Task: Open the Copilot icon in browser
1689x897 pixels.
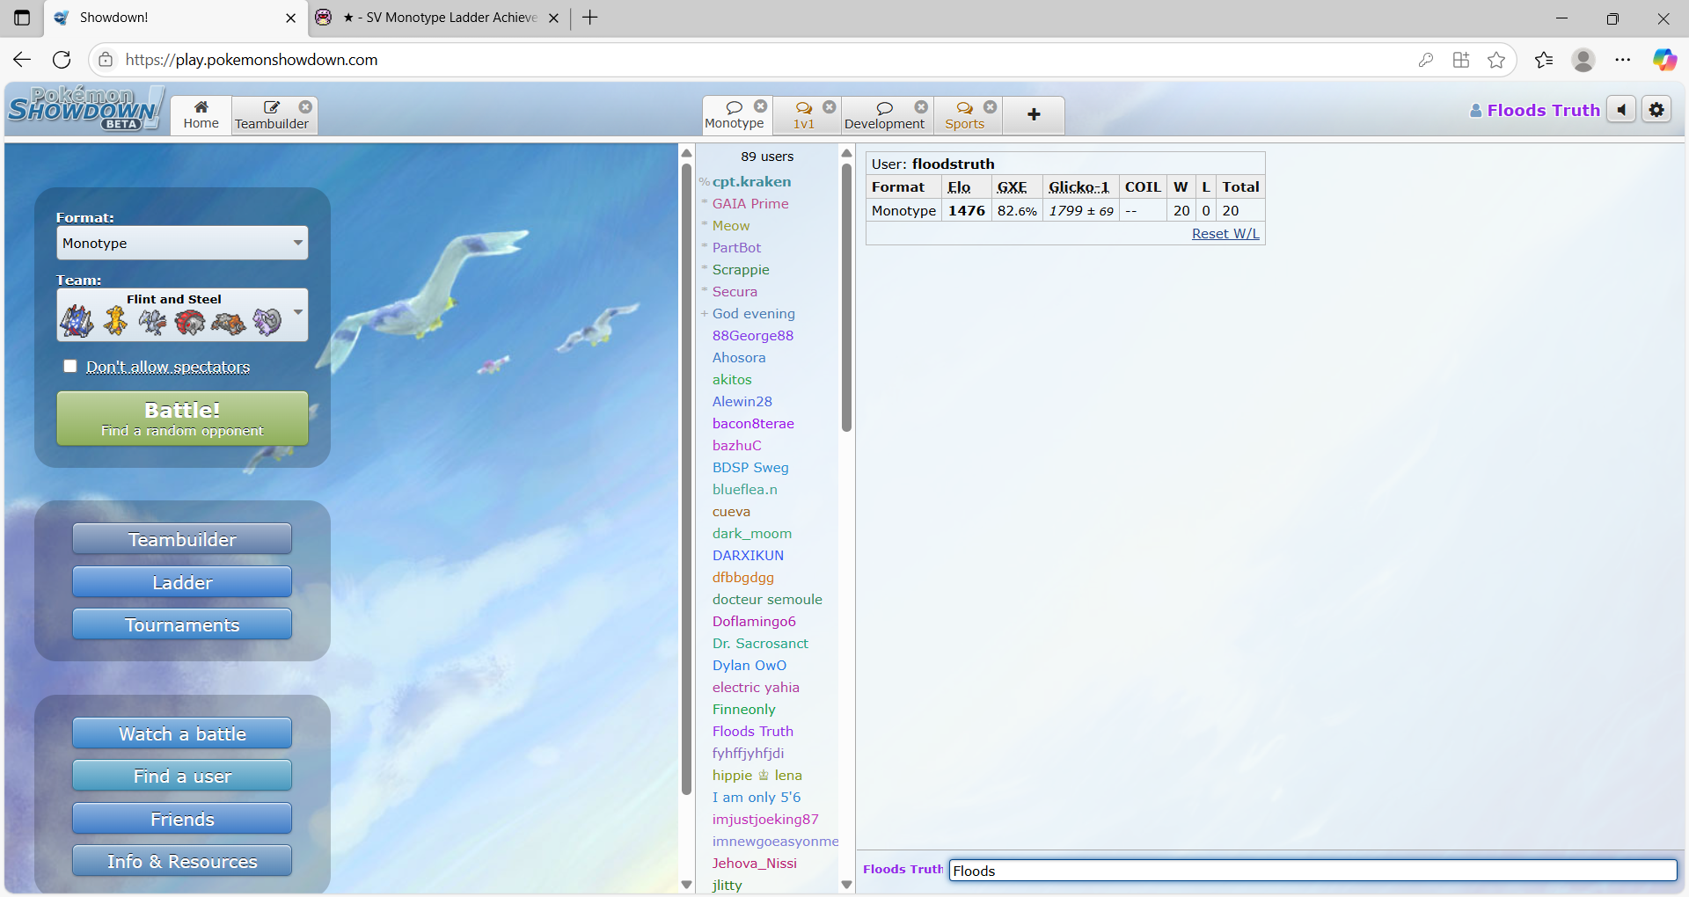Action: coord(1664,59)
